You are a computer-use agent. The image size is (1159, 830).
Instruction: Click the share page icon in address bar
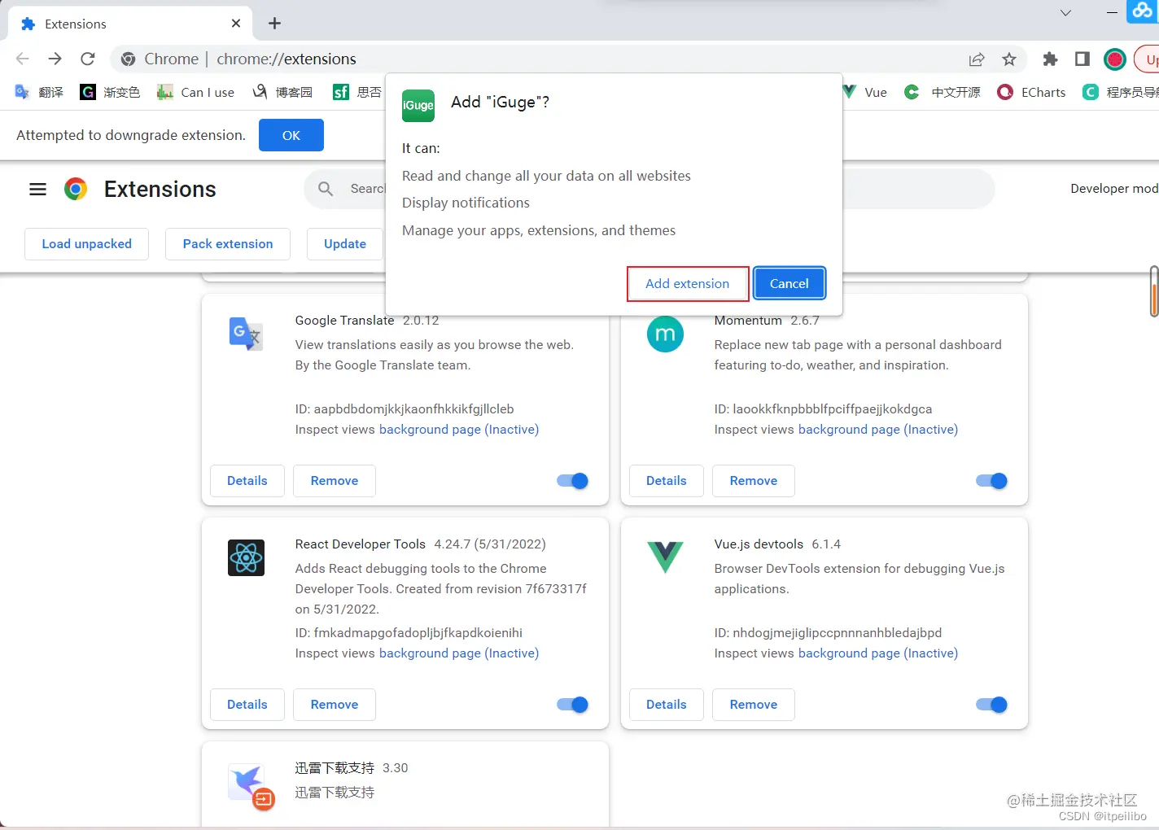tap(977, 59)
